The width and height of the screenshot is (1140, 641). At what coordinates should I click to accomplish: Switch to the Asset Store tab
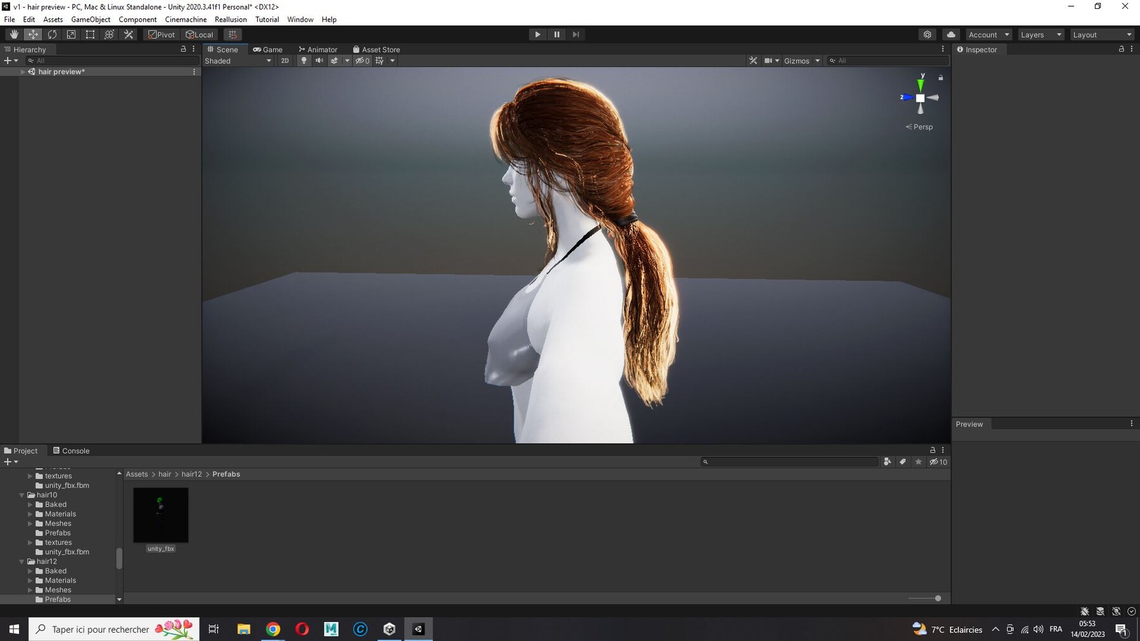376,49
